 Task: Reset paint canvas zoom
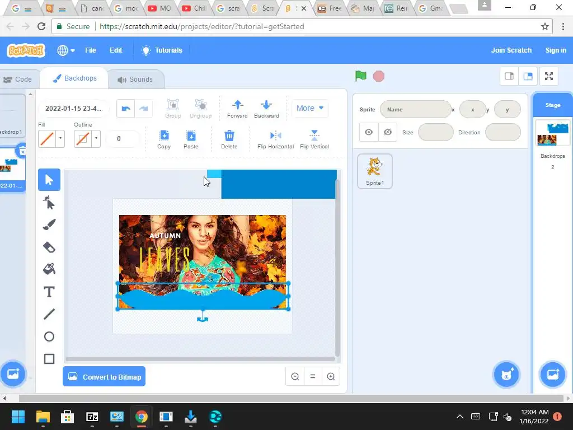313,377
